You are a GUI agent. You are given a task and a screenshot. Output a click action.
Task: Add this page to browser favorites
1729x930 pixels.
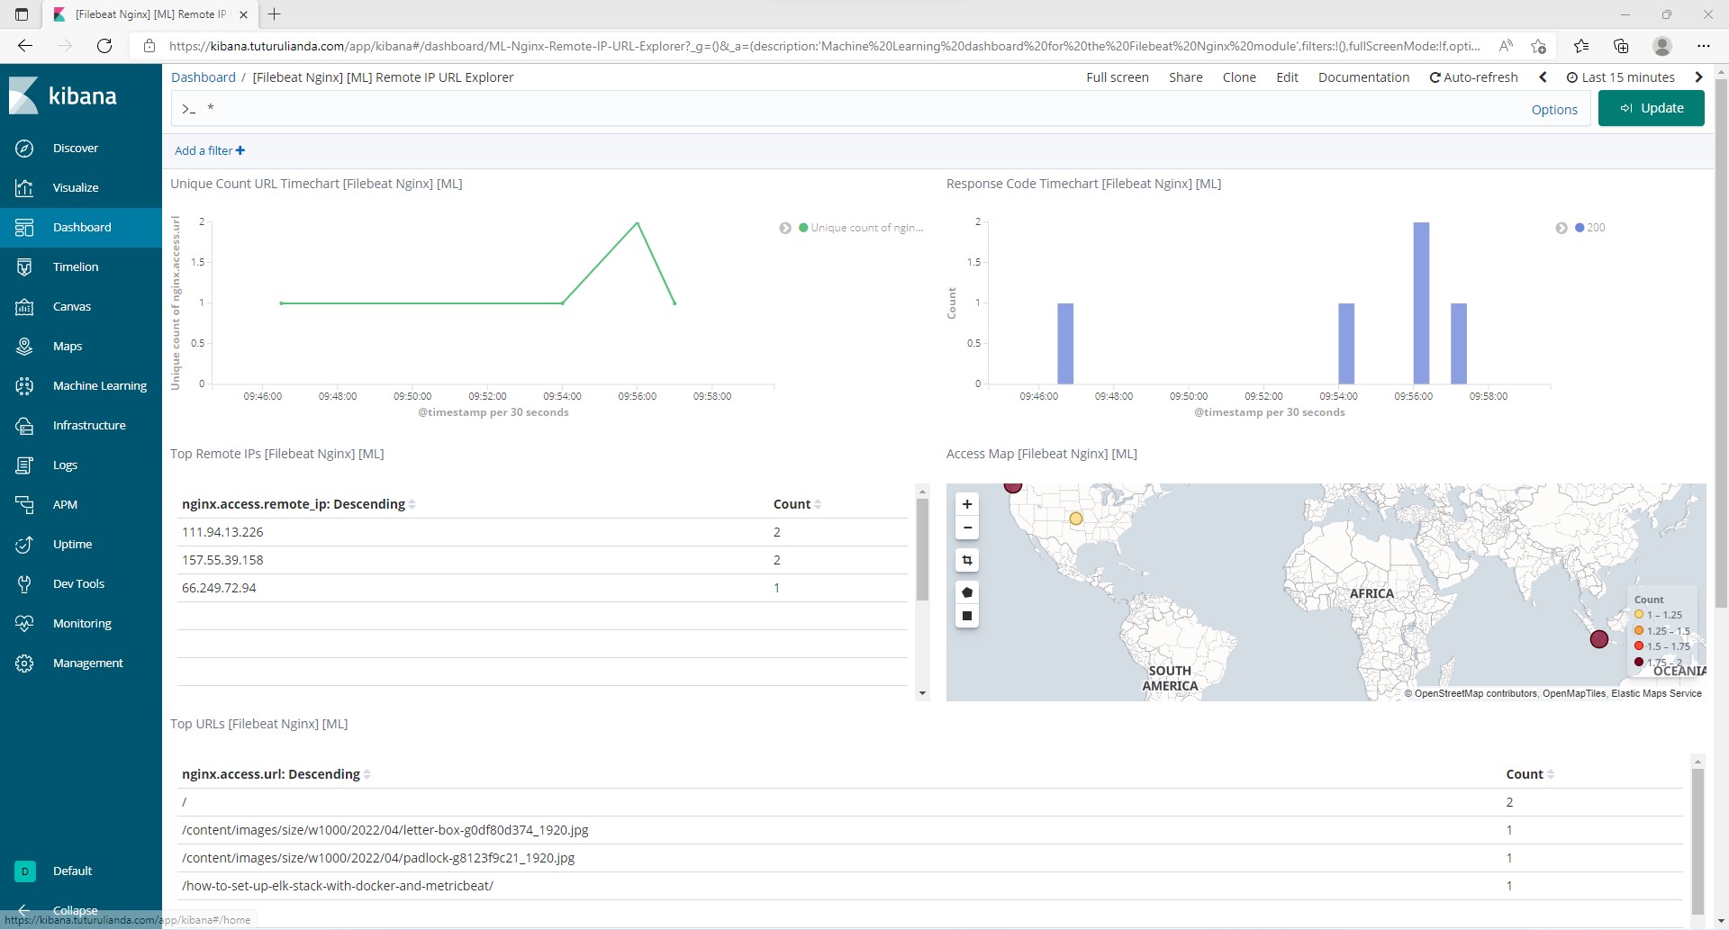(1538, 45)
